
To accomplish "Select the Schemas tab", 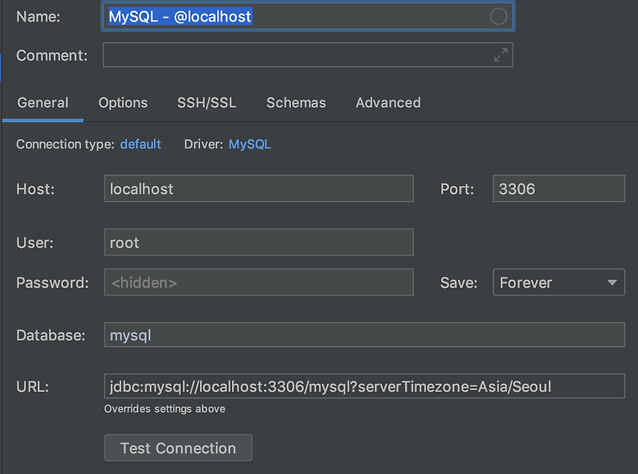I will pyautogui.click(x=296, y=103).
